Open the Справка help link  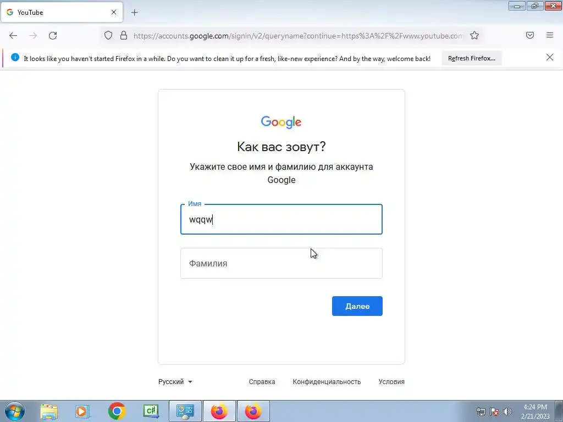click(262, 382)
